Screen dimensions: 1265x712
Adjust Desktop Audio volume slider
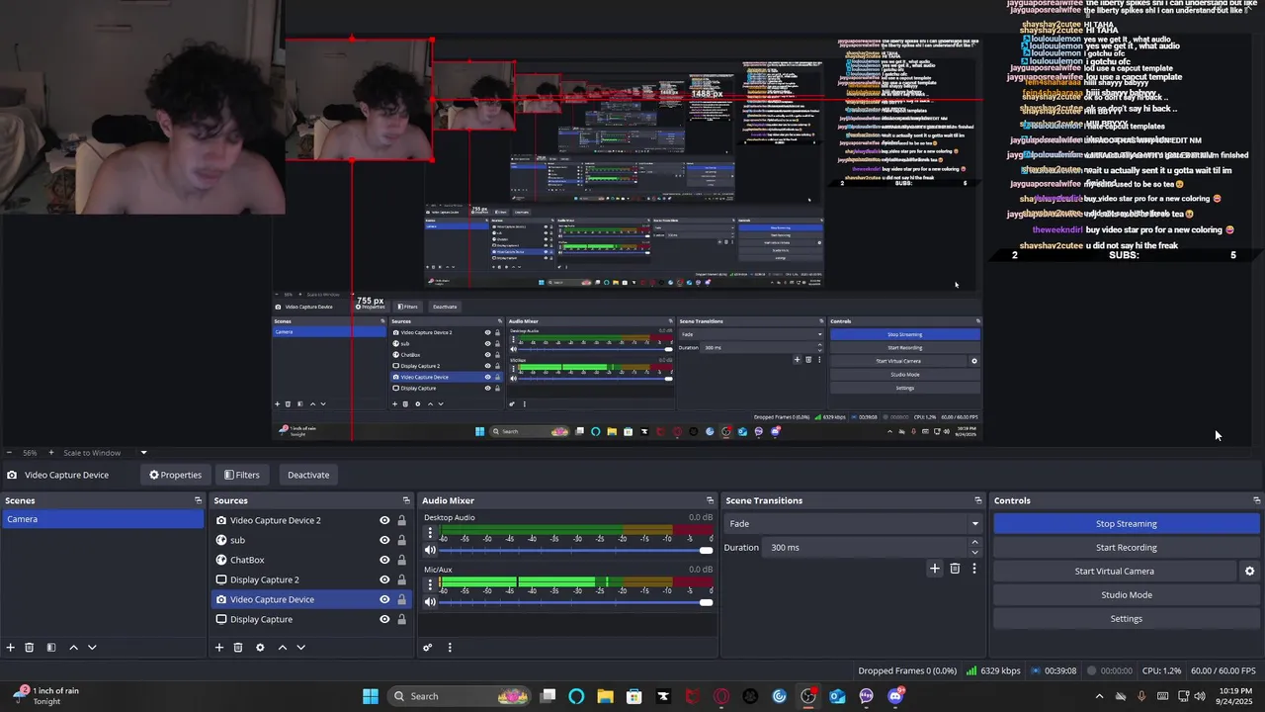pos(706,550)
